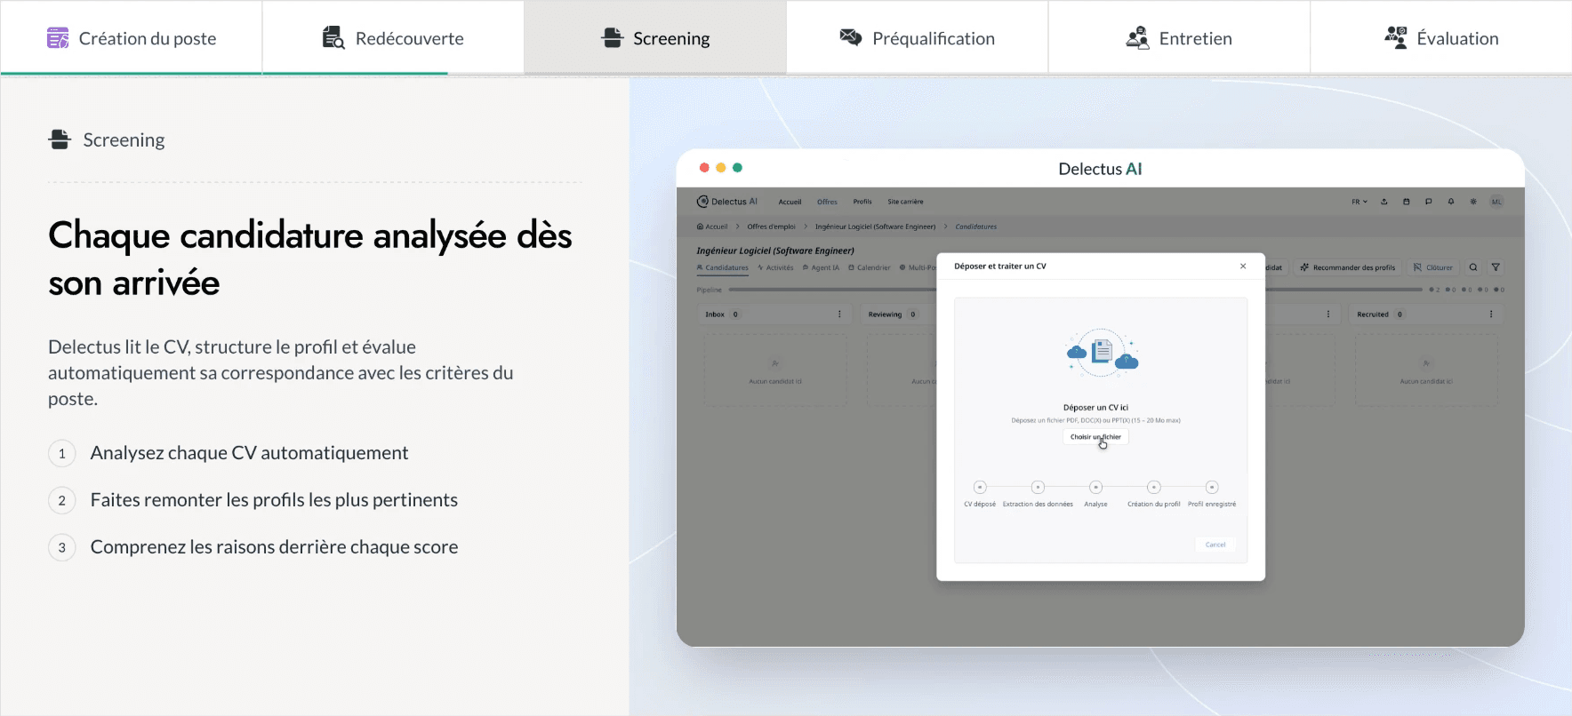Click the Clôturer button
Viewport: 1572px width, 716px height.
pyautogui.click(x=1433, y=267)
